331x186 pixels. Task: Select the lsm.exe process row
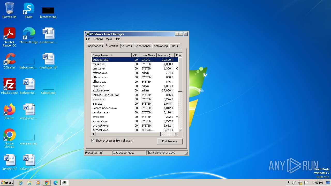pyautogui.click(x=135, y=104)
